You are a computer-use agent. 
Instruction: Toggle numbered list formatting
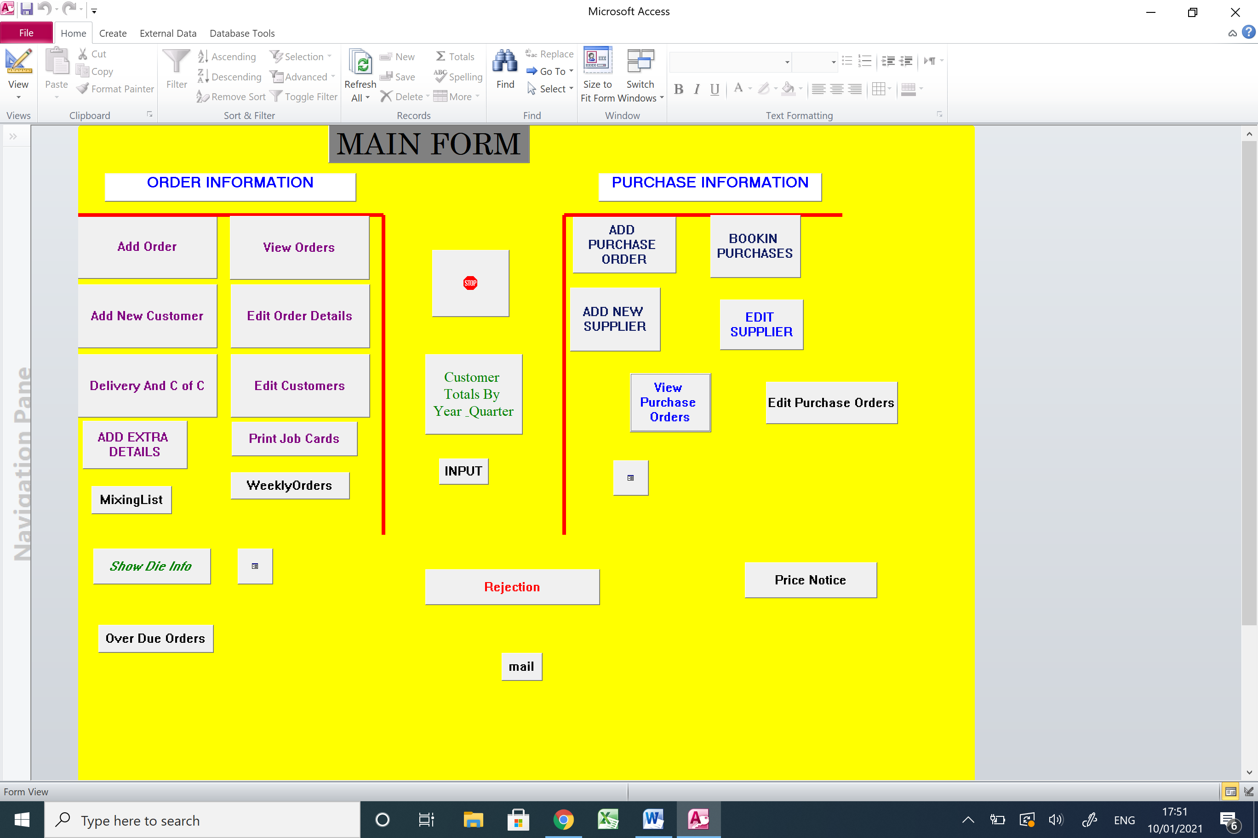point(864,60)
